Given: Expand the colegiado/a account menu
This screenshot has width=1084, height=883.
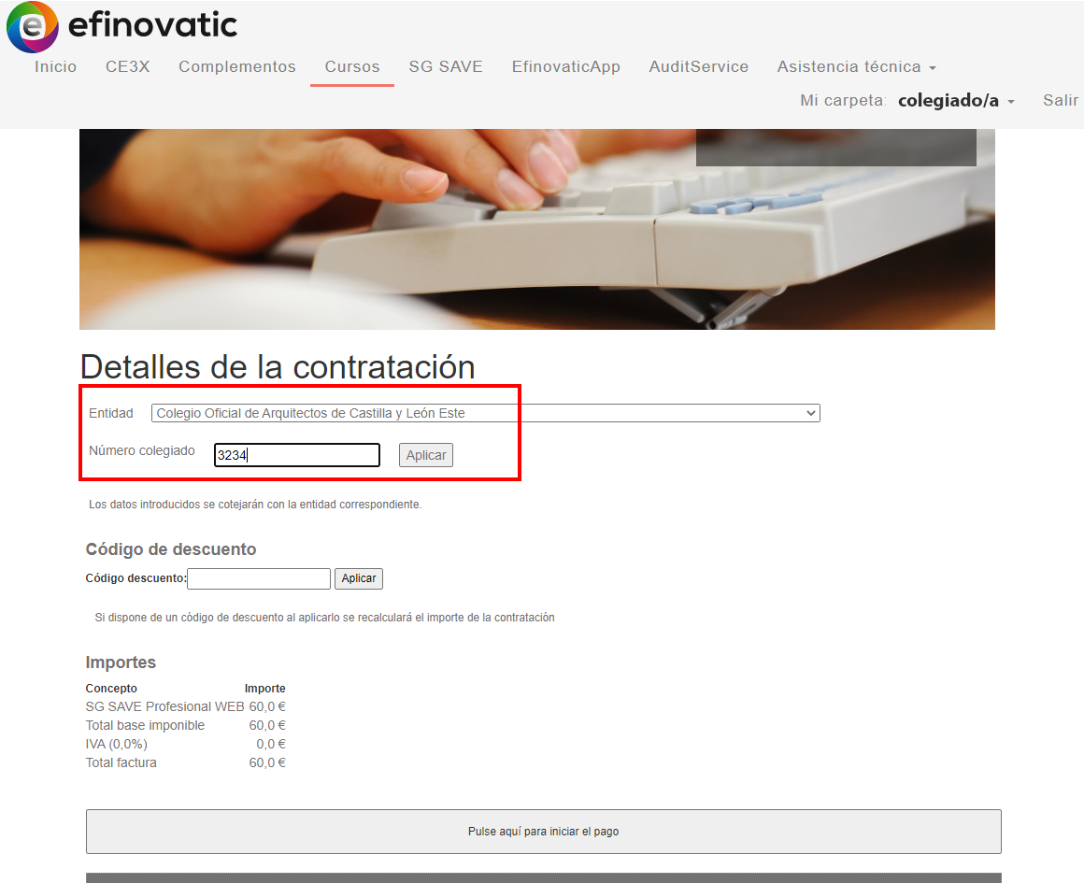Looking at the screenshot, I should point(955,100).
